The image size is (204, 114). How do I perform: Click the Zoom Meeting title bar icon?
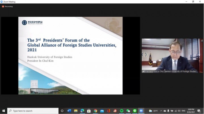[x=2, y=2]
